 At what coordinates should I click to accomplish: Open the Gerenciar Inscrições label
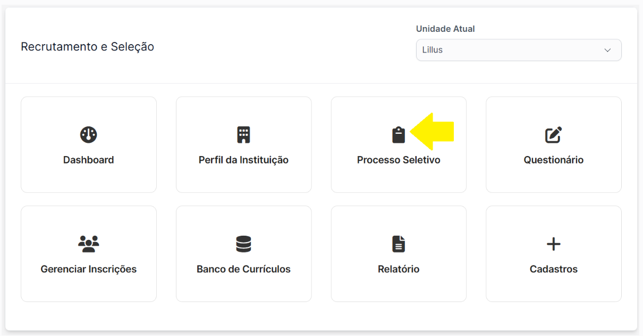(x=89, y=269)
